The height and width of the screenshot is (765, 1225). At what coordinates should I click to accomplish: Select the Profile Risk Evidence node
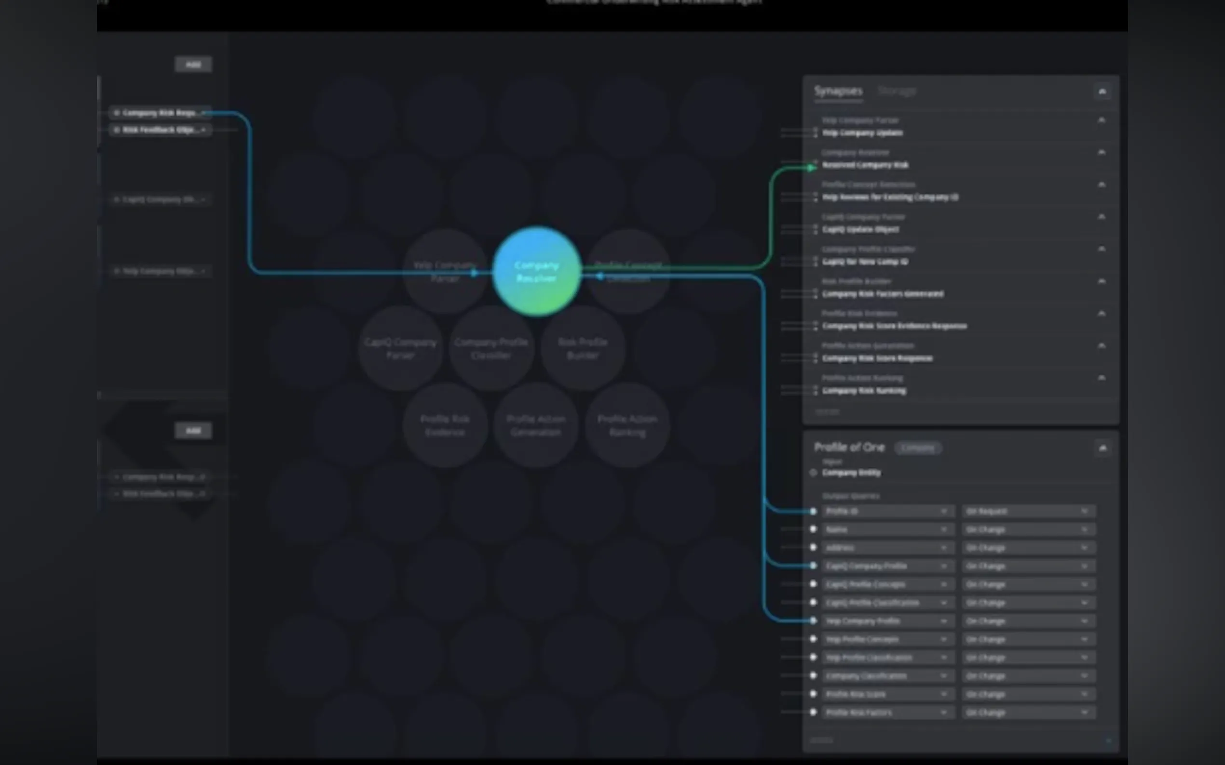(445, 425)
